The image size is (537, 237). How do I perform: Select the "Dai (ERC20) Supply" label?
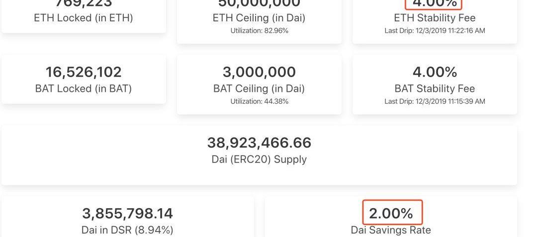tap(259, 159)
